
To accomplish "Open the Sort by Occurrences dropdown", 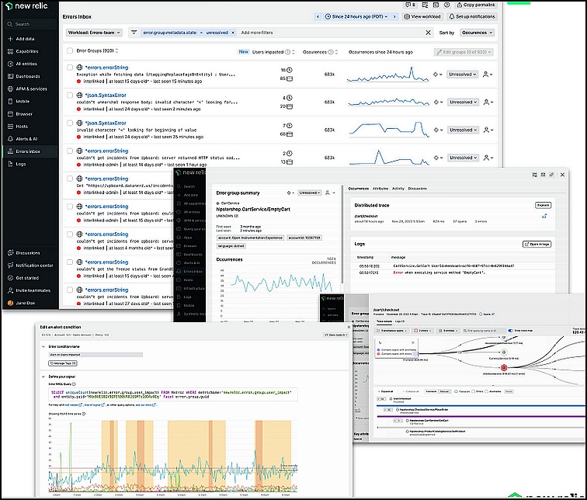I will click(x=478, y=33).
